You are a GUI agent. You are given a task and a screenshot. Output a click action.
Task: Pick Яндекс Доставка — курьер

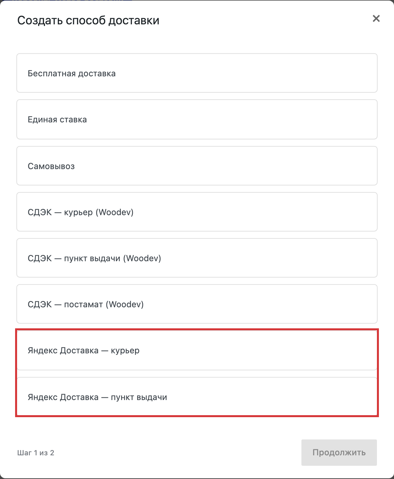197,350
